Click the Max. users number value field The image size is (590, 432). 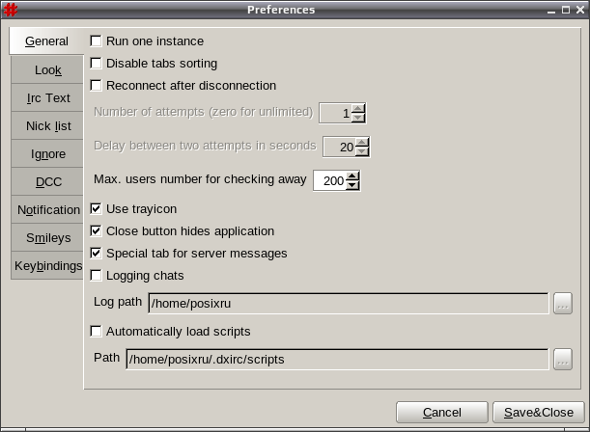tap(330, 180)
